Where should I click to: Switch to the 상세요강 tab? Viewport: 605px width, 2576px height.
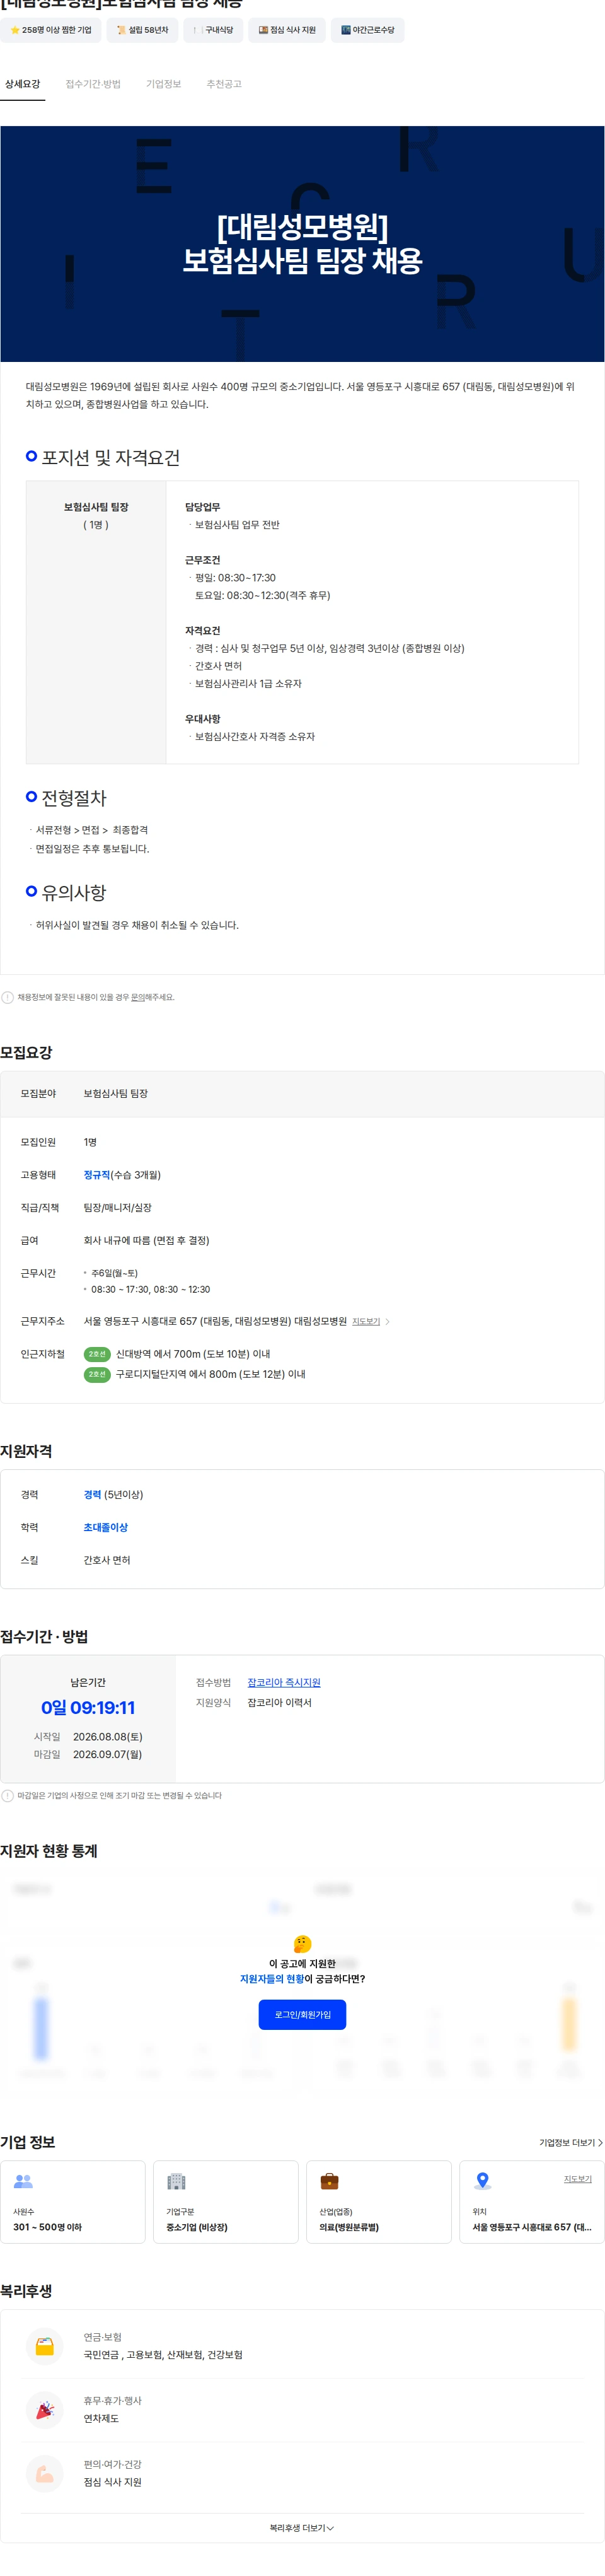[22, 84]
